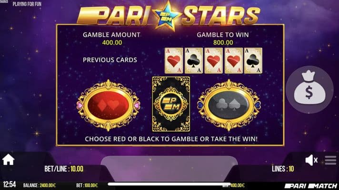Click the Bet/Line 10.00 value
339x190 pixels.
(77, 169)
